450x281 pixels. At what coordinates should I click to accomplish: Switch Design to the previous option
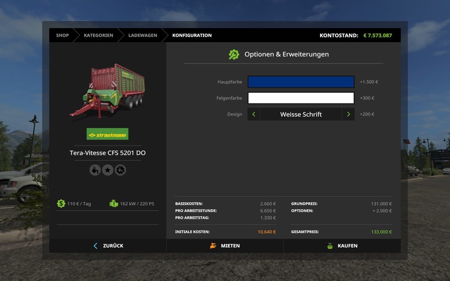[x=254, y=114]
